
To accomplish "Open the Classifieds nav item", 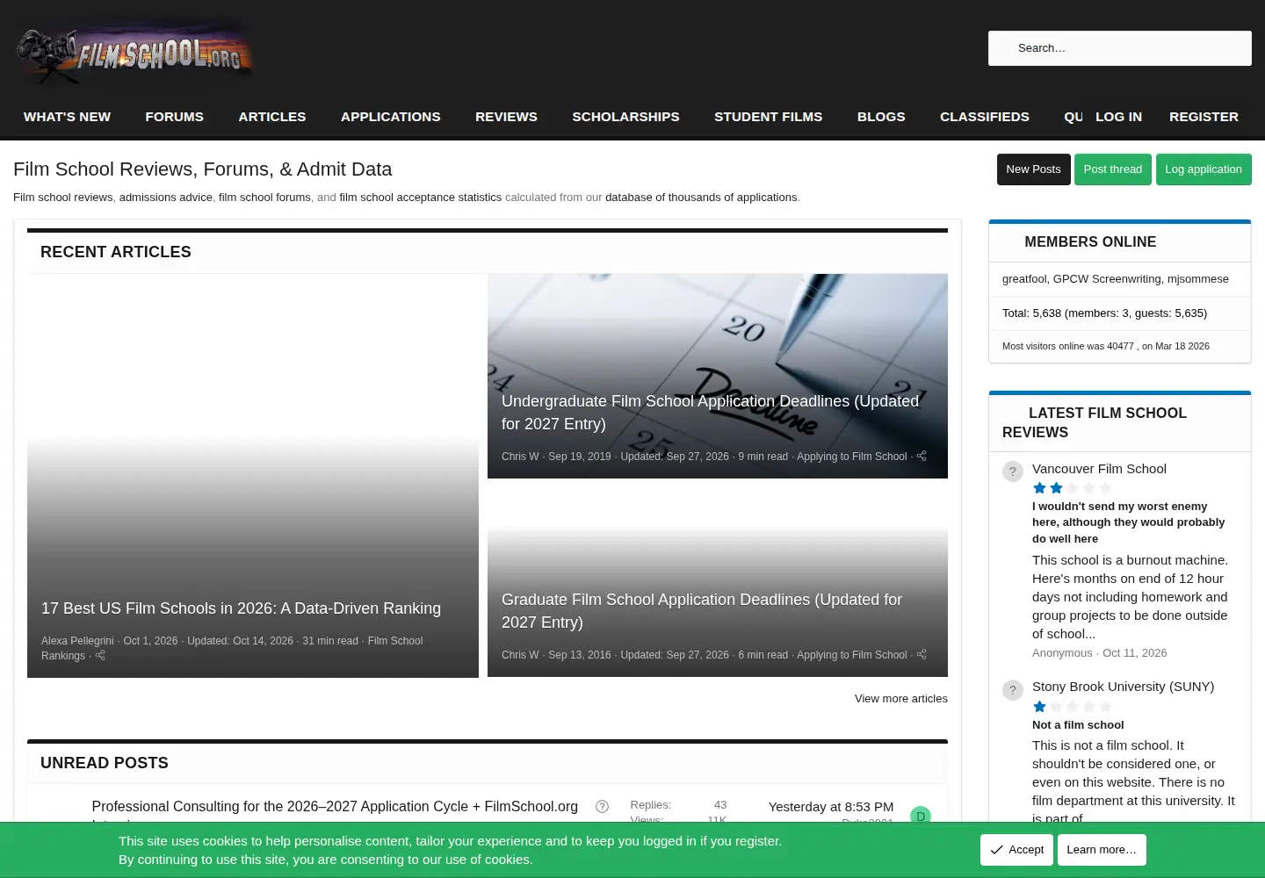I will (x=985, y=117).
